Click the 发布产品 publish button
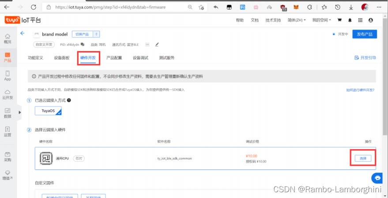 (365, 34)
